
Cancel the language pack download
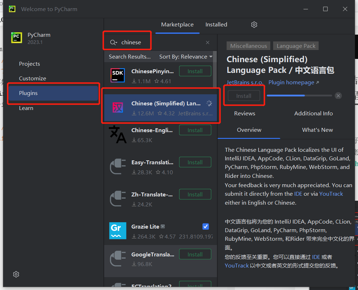click(x=338, y=96)
